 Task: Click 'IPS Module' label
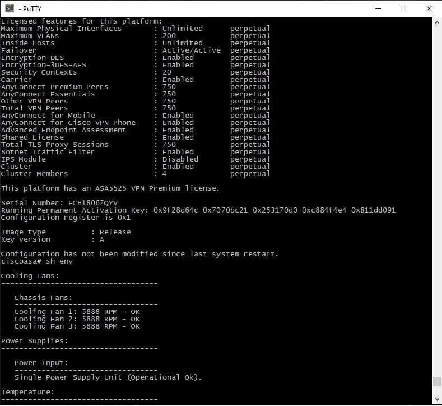click(x=24, y=159)
